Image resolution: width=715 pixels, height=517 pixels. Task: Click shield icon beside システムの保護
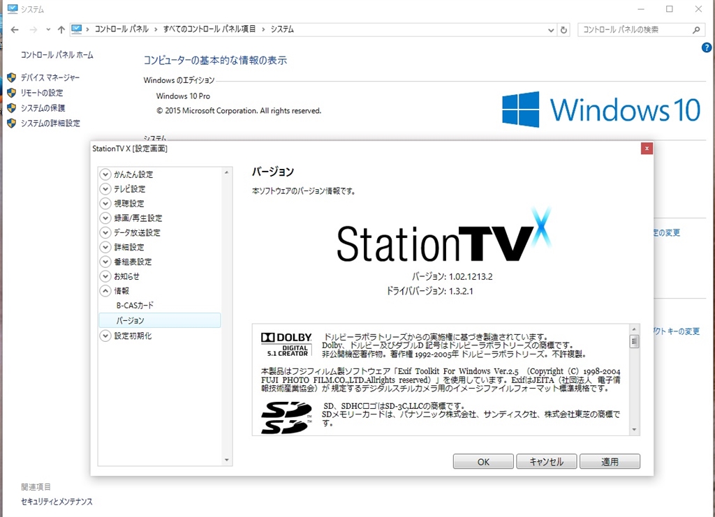[12, 108]
